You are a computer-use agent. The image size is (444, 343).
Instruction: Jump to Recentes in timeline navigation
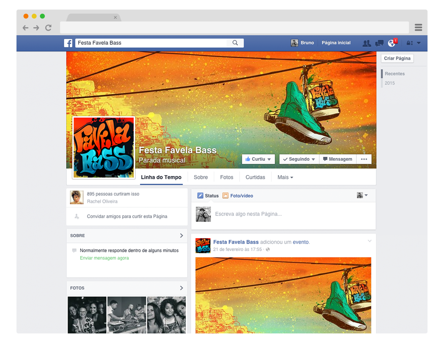click(395, 74)
